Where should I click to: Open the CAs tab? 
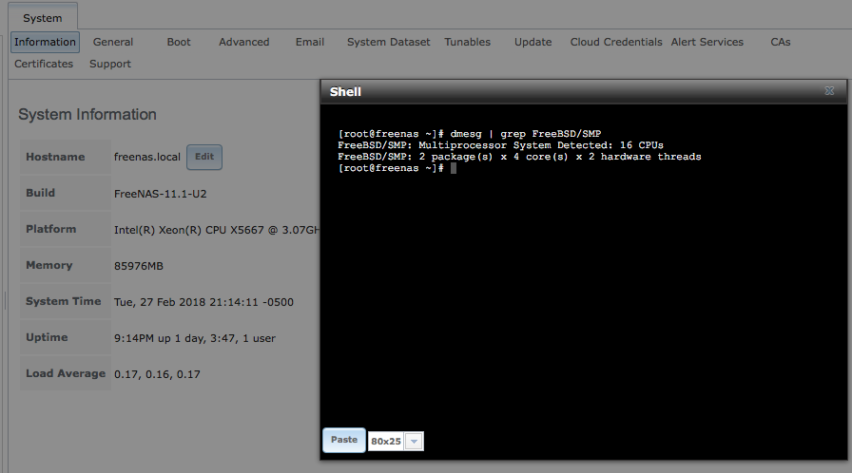coord(781,42)
